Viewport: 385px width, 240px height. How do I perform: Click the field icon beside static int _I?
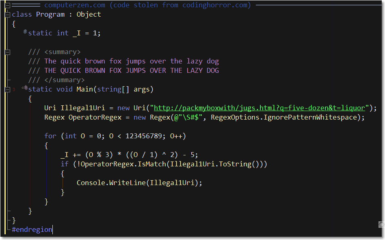coord(25,32)
